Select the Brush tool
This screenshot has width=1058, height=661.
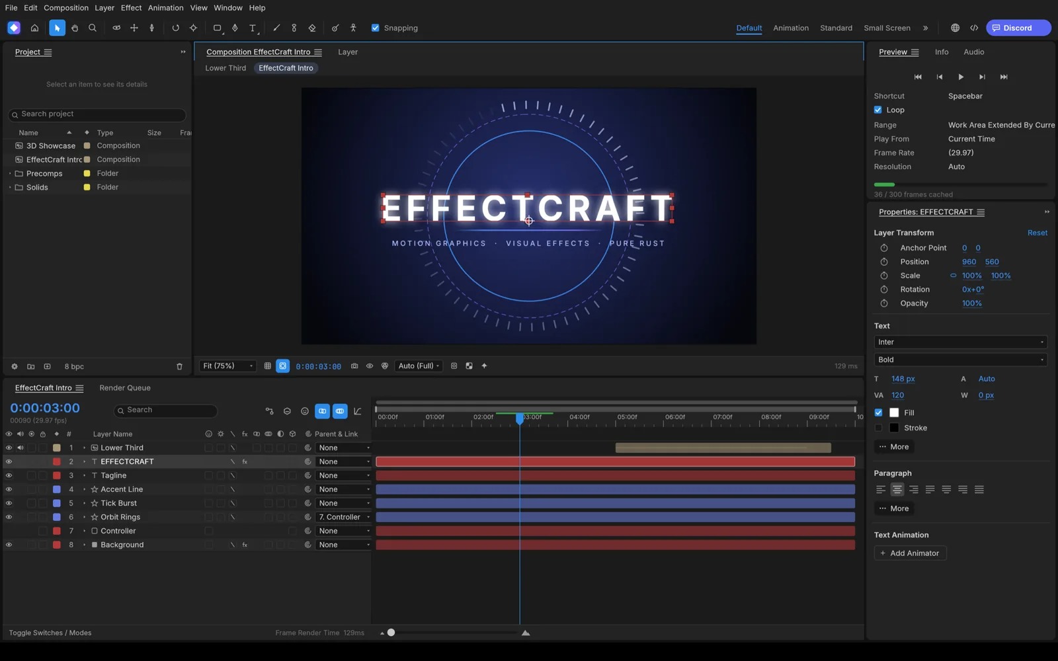click(x=276, y=28)
